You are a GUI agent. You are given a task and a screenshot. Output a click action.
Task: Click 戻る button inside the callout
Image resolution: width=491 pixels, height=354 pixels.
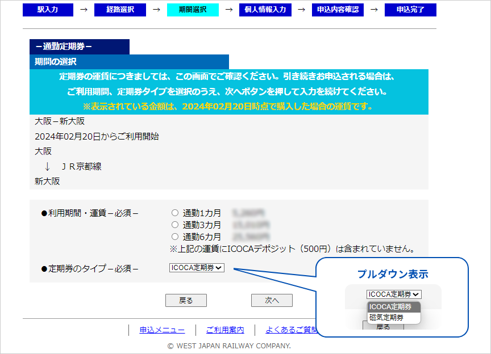[x=383, y=327]
